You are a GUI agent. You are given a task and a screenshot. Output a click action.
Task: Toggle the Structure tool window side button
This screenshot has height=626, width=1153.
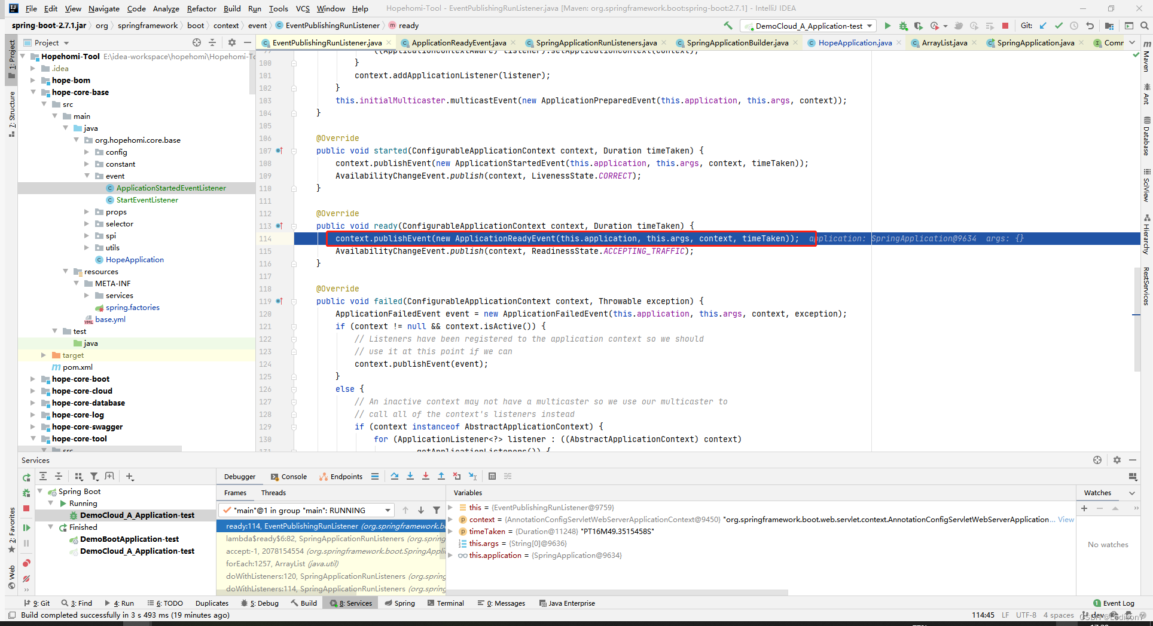click(11, 113)
